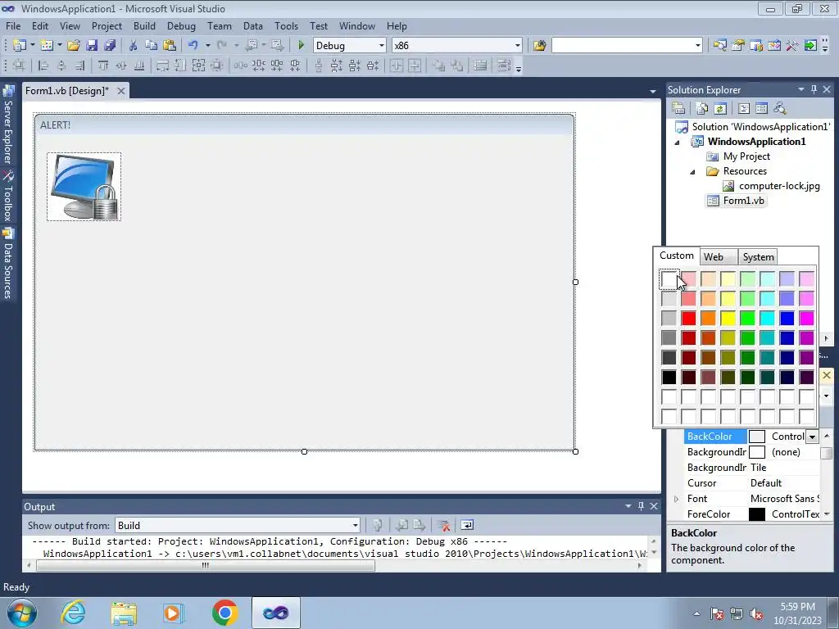Open the Show output from Build dropdown
Viewport: 839px width, 629px height.
tap(355, 525)
